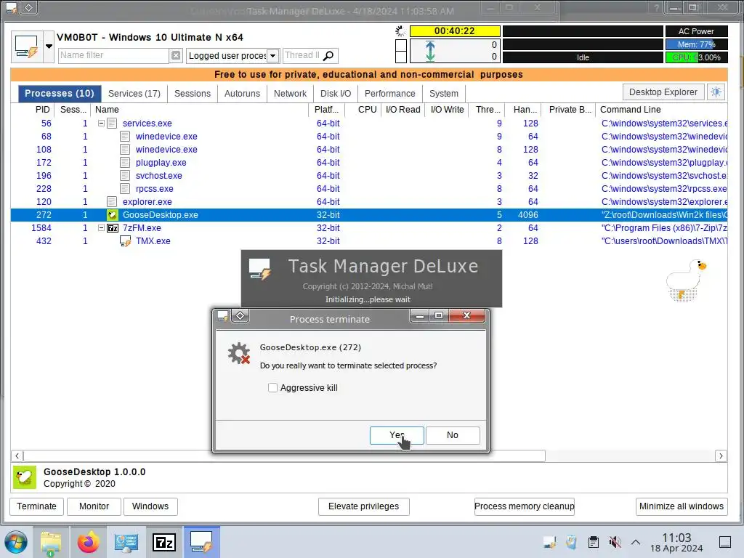Image resolution: width=744 pixels, height=558 pixels.
Task: Open the clipboard tray icon
Action: [593, 542]
